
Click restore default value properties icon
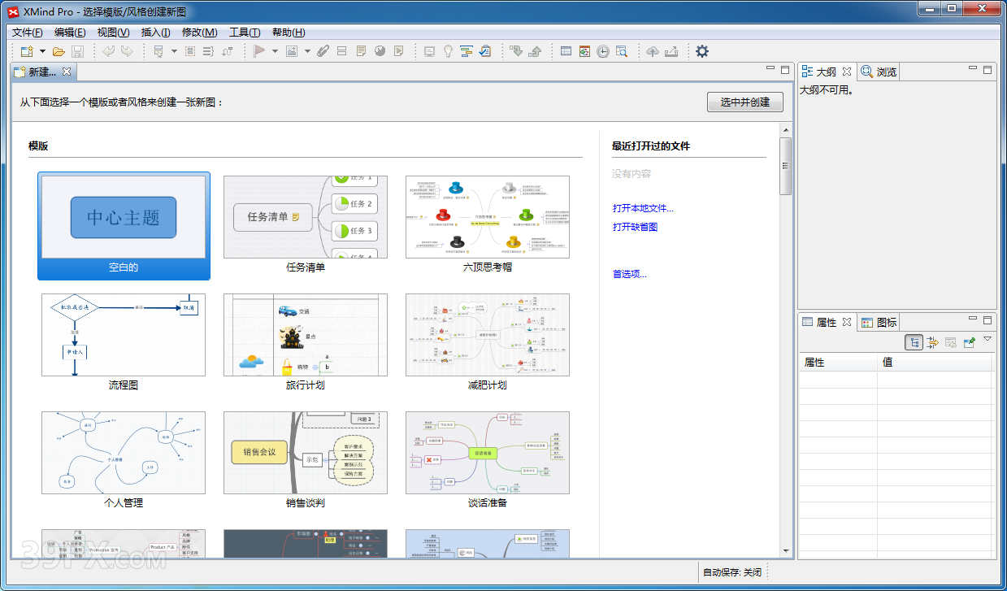coord(950,343)
